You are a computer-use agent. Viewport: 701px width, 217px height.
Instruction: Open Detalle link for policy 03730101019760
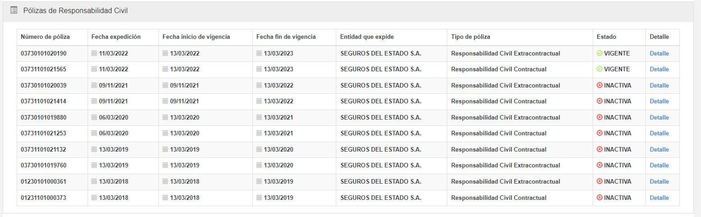click(659, 166)
